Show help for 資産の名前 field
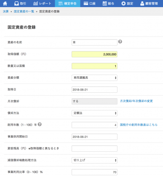 click(x=120, y=42)
